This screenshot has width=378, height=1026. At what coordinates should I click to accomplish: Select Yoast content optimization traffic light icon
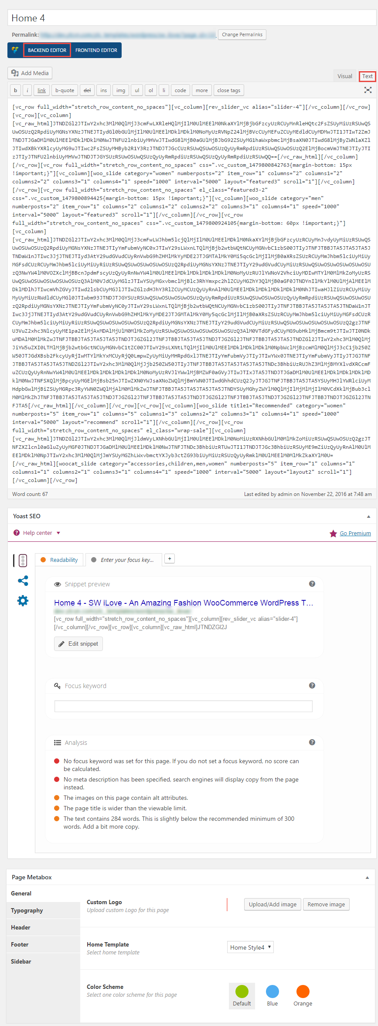click(x=23, y=561)
